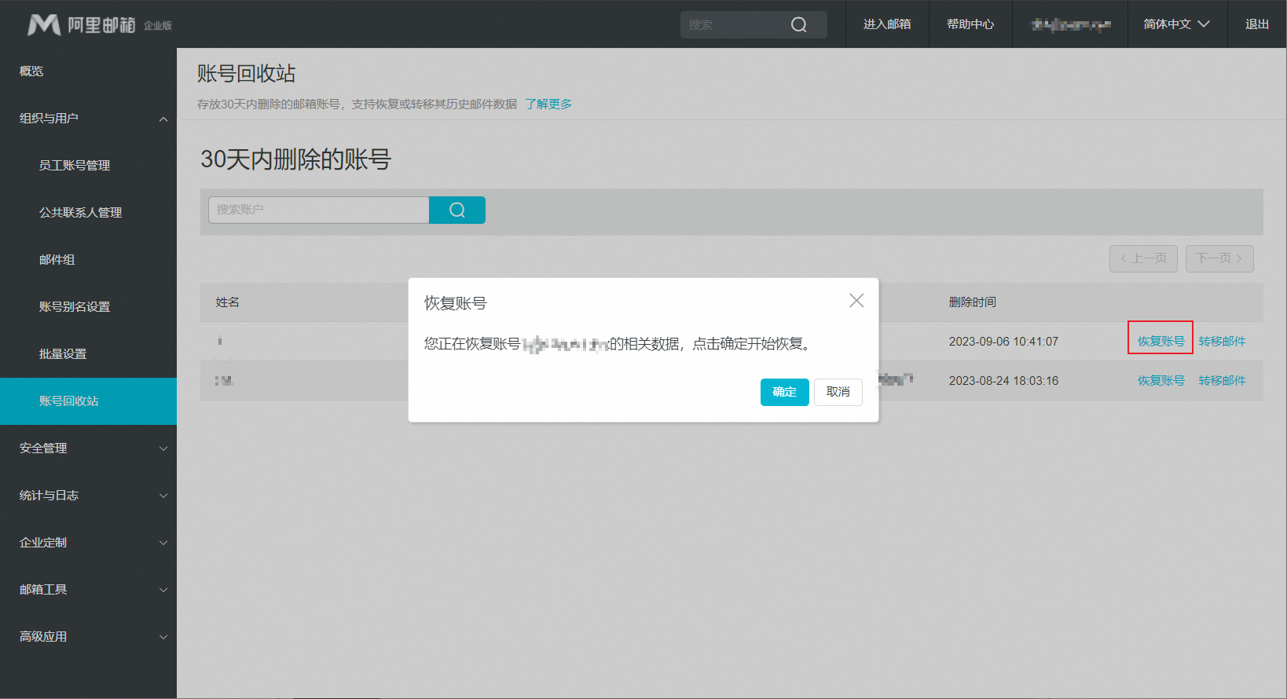The image size is (1287, 699).
Task: Focus the 搜索账户 input field
Action: tap(318, 210)
